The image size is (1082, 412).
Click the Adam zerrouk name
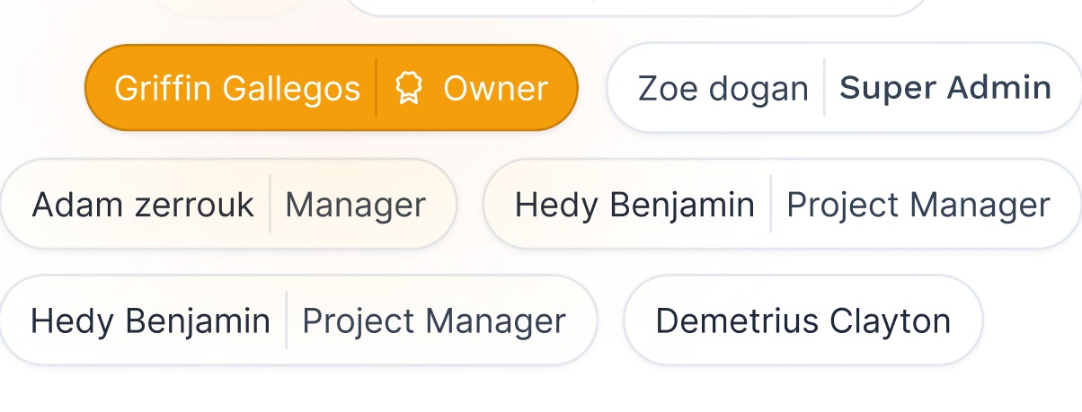coord(144,205)
